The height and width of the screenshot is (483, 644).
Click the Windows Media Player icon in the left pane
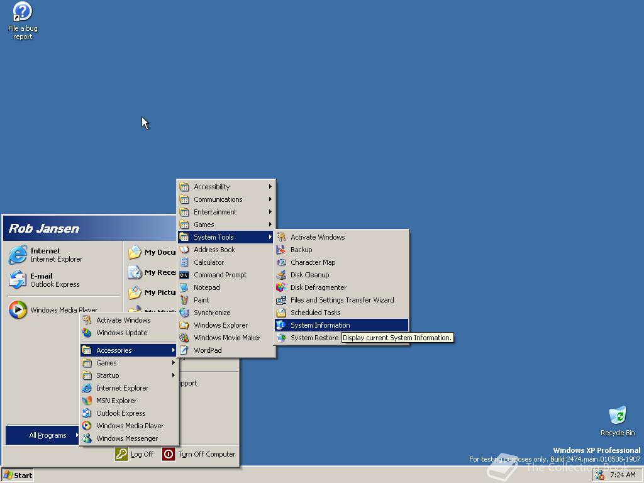18,309
